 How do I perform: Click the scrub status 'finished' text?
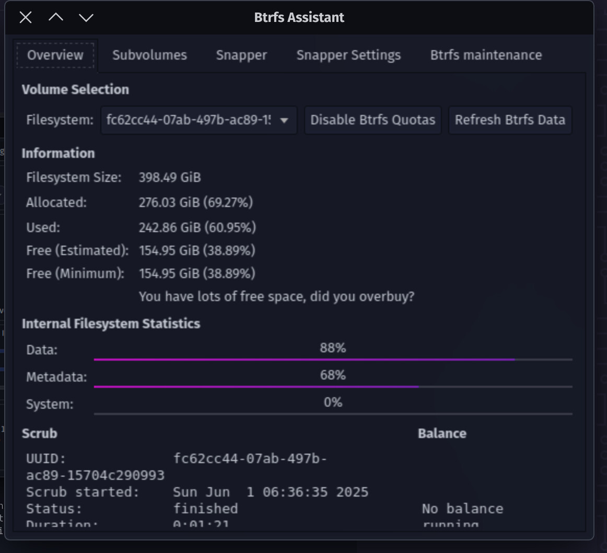(205, 509)
